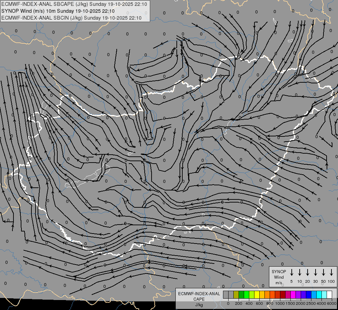Pick the bright magenta swatch at 1500
This screenshot has width=338, height=310.
click(293, 294)
